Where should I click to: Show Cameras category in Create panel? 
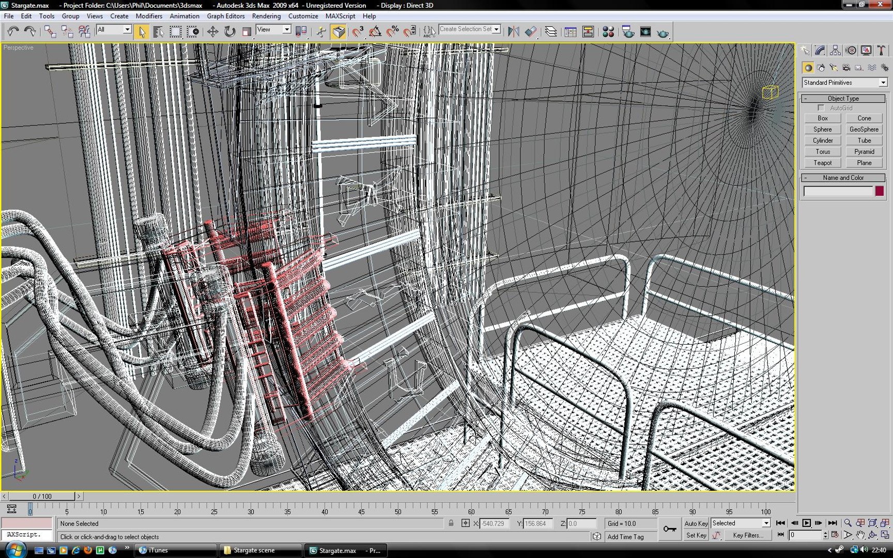(846, 68)
